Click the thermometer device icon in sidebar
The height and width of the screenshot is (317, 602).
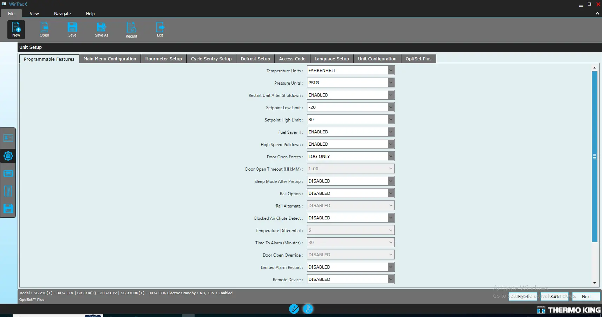8,191
